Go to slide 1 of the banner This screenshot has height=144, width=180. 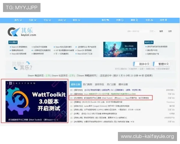[7, 83]
